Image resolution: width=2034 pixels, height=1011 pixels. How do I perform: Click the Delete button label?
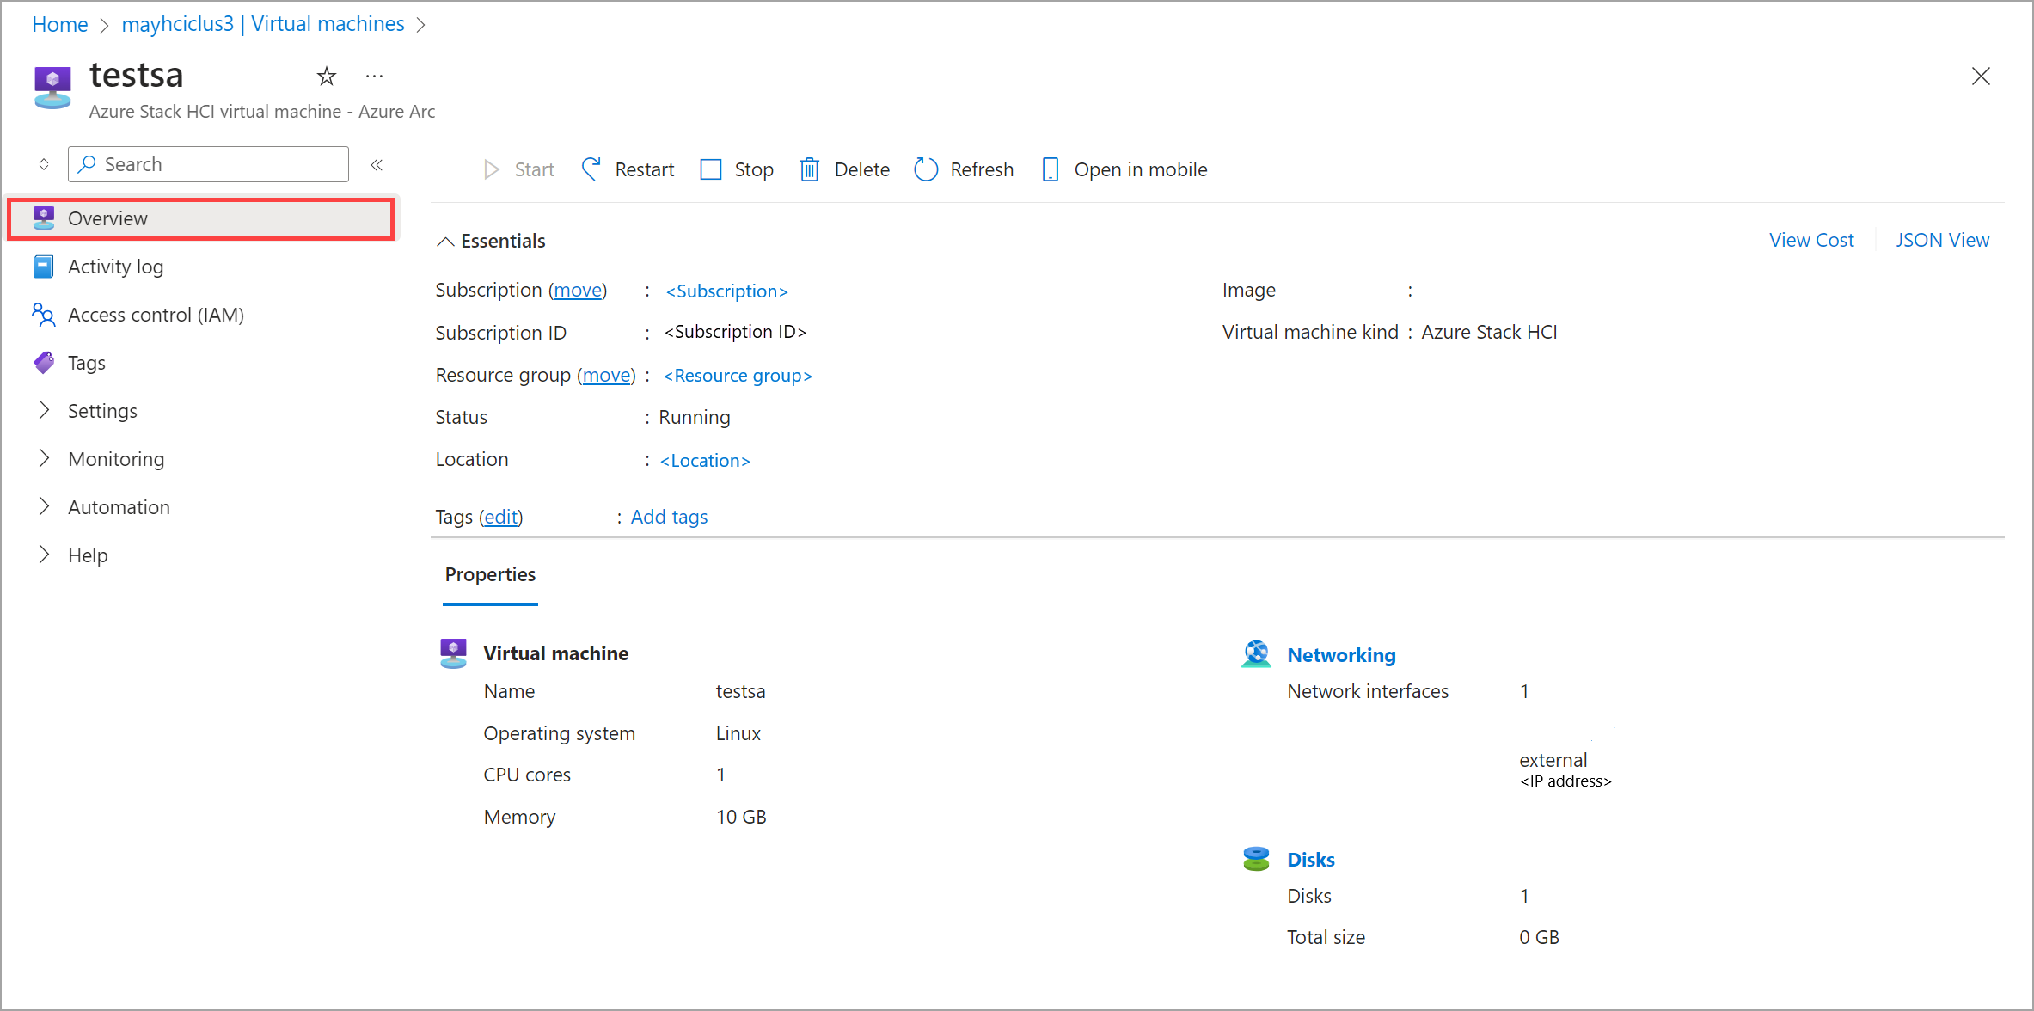click(861, 169)
